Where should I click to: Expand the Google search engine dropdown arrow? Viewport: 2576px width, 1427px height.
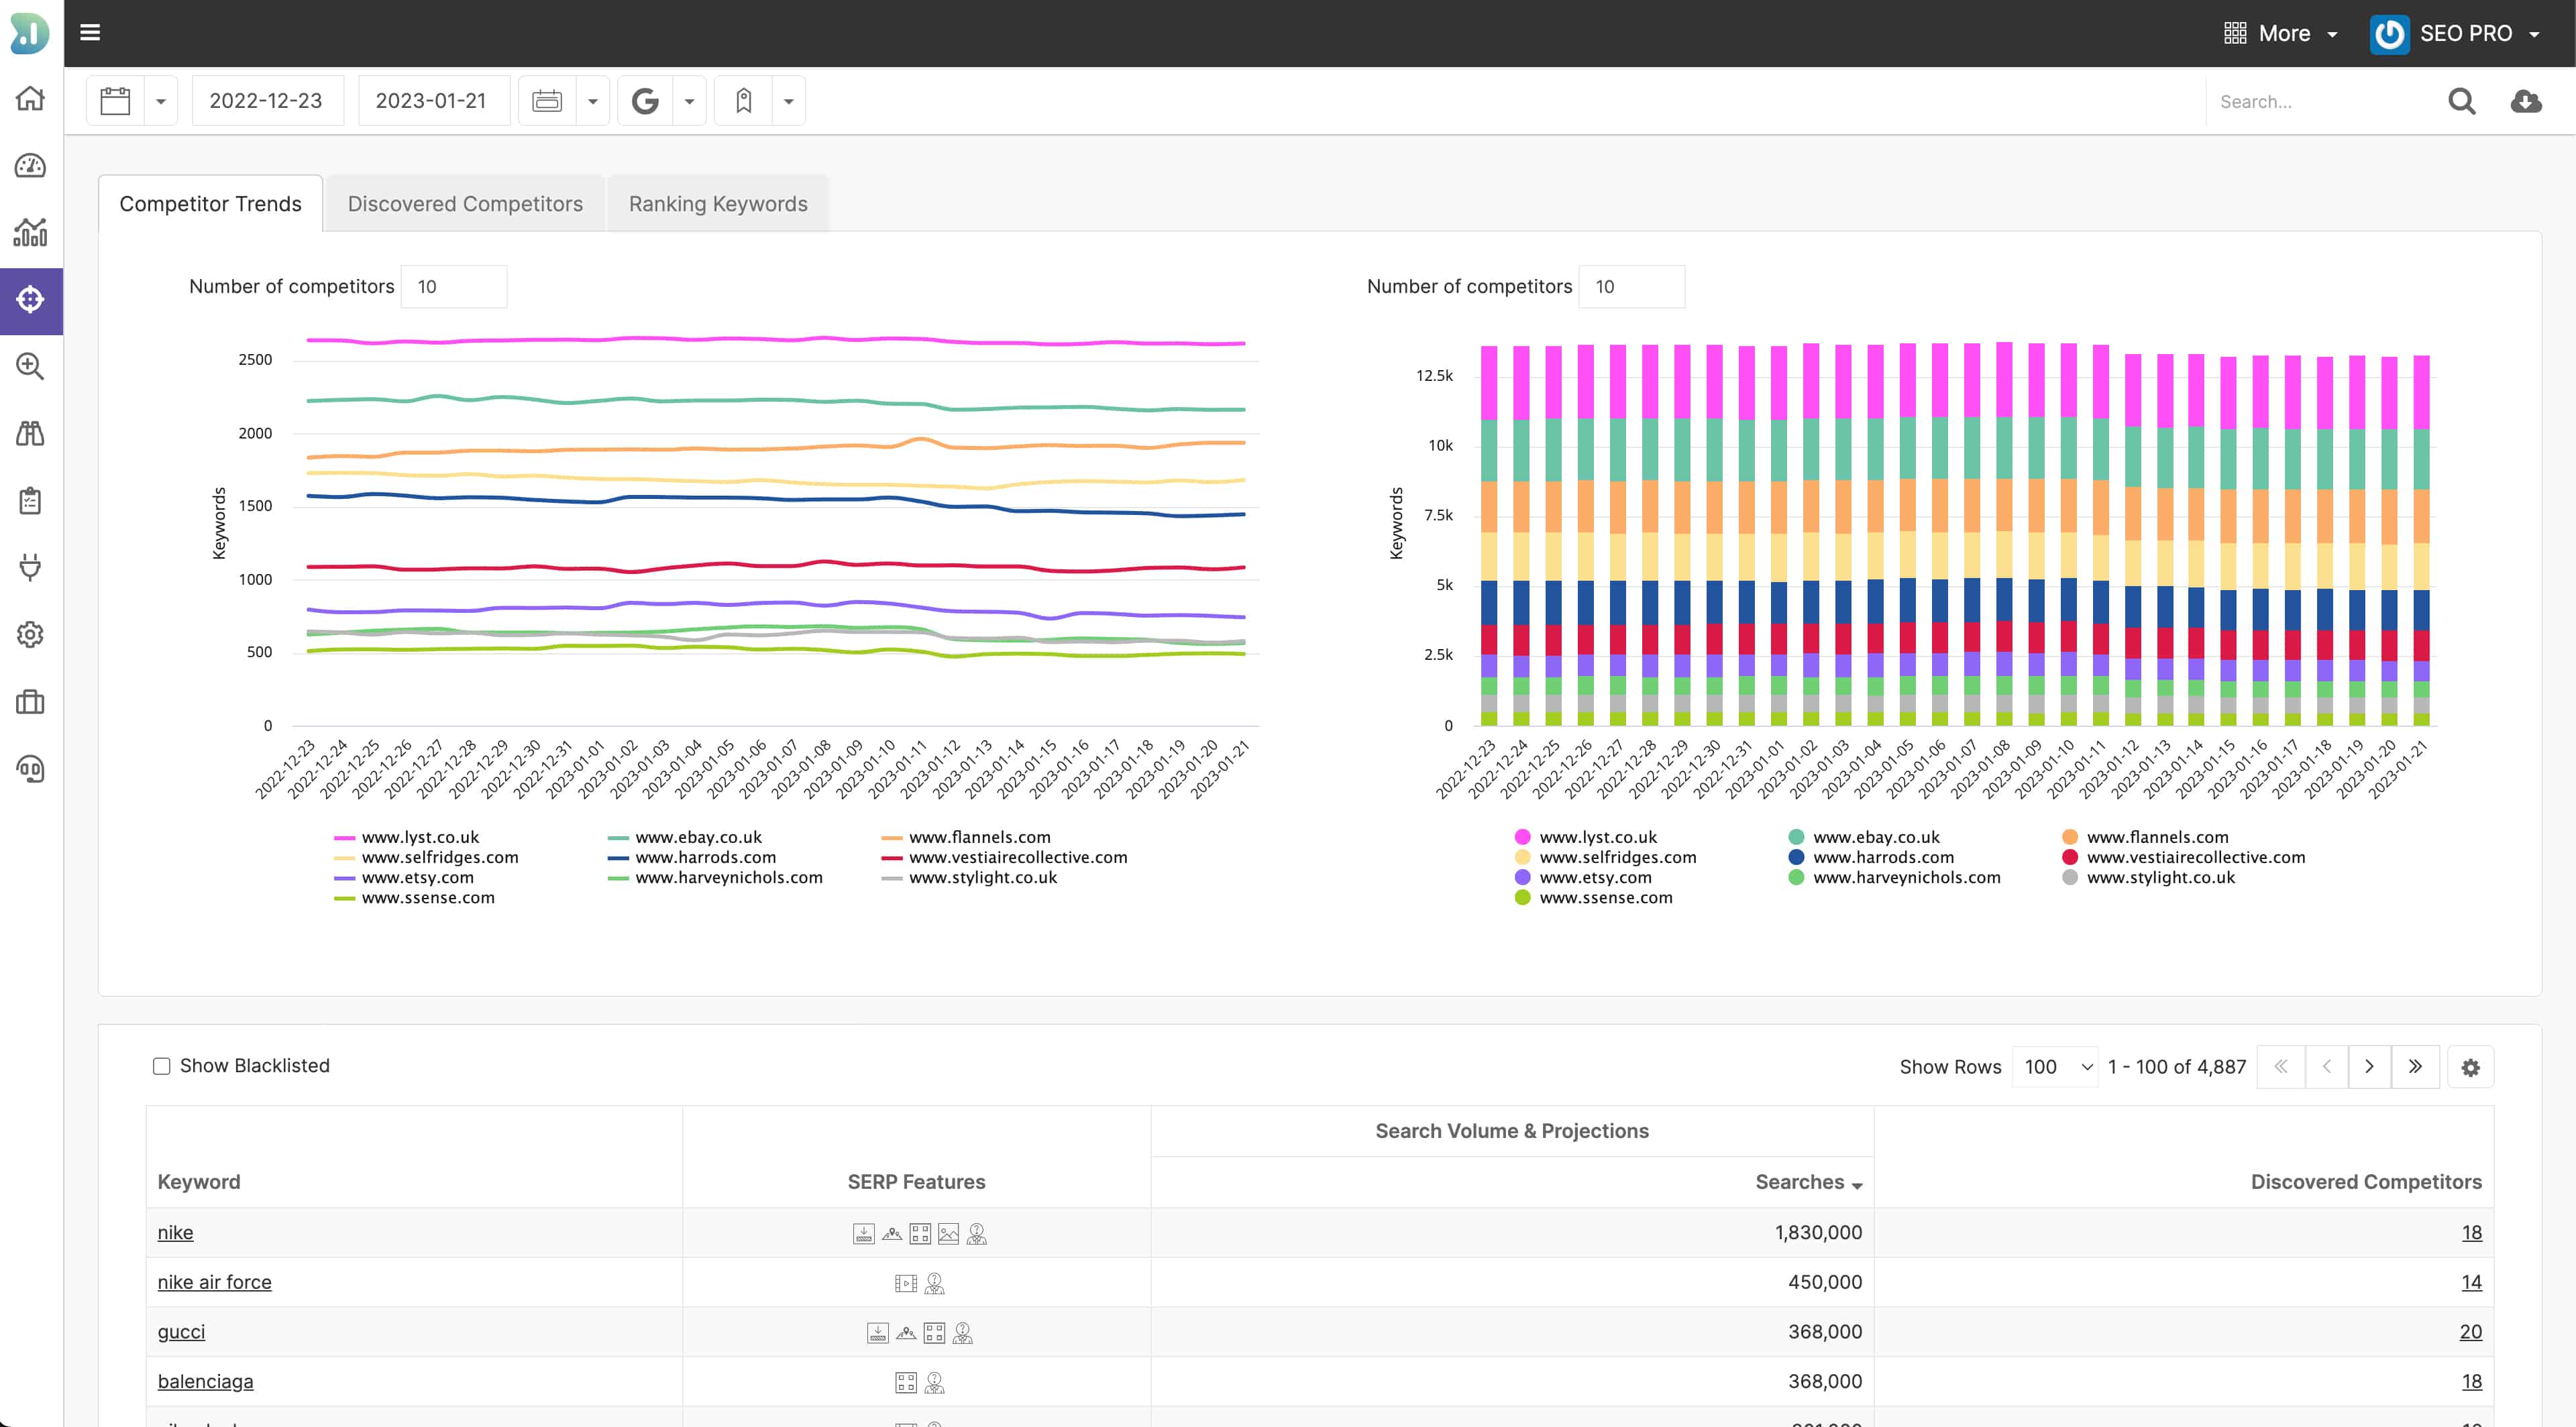pos(689,101)
